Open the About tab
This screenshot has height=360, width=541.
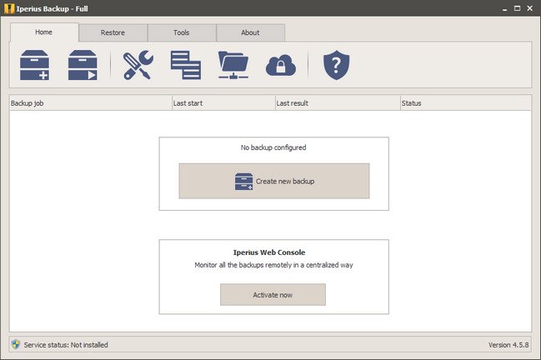click(250, 32)
